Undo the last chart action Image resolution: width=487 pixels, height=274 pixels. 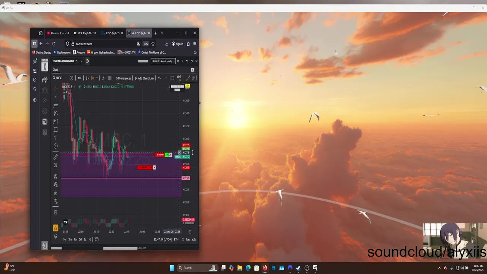click(159, 78)
